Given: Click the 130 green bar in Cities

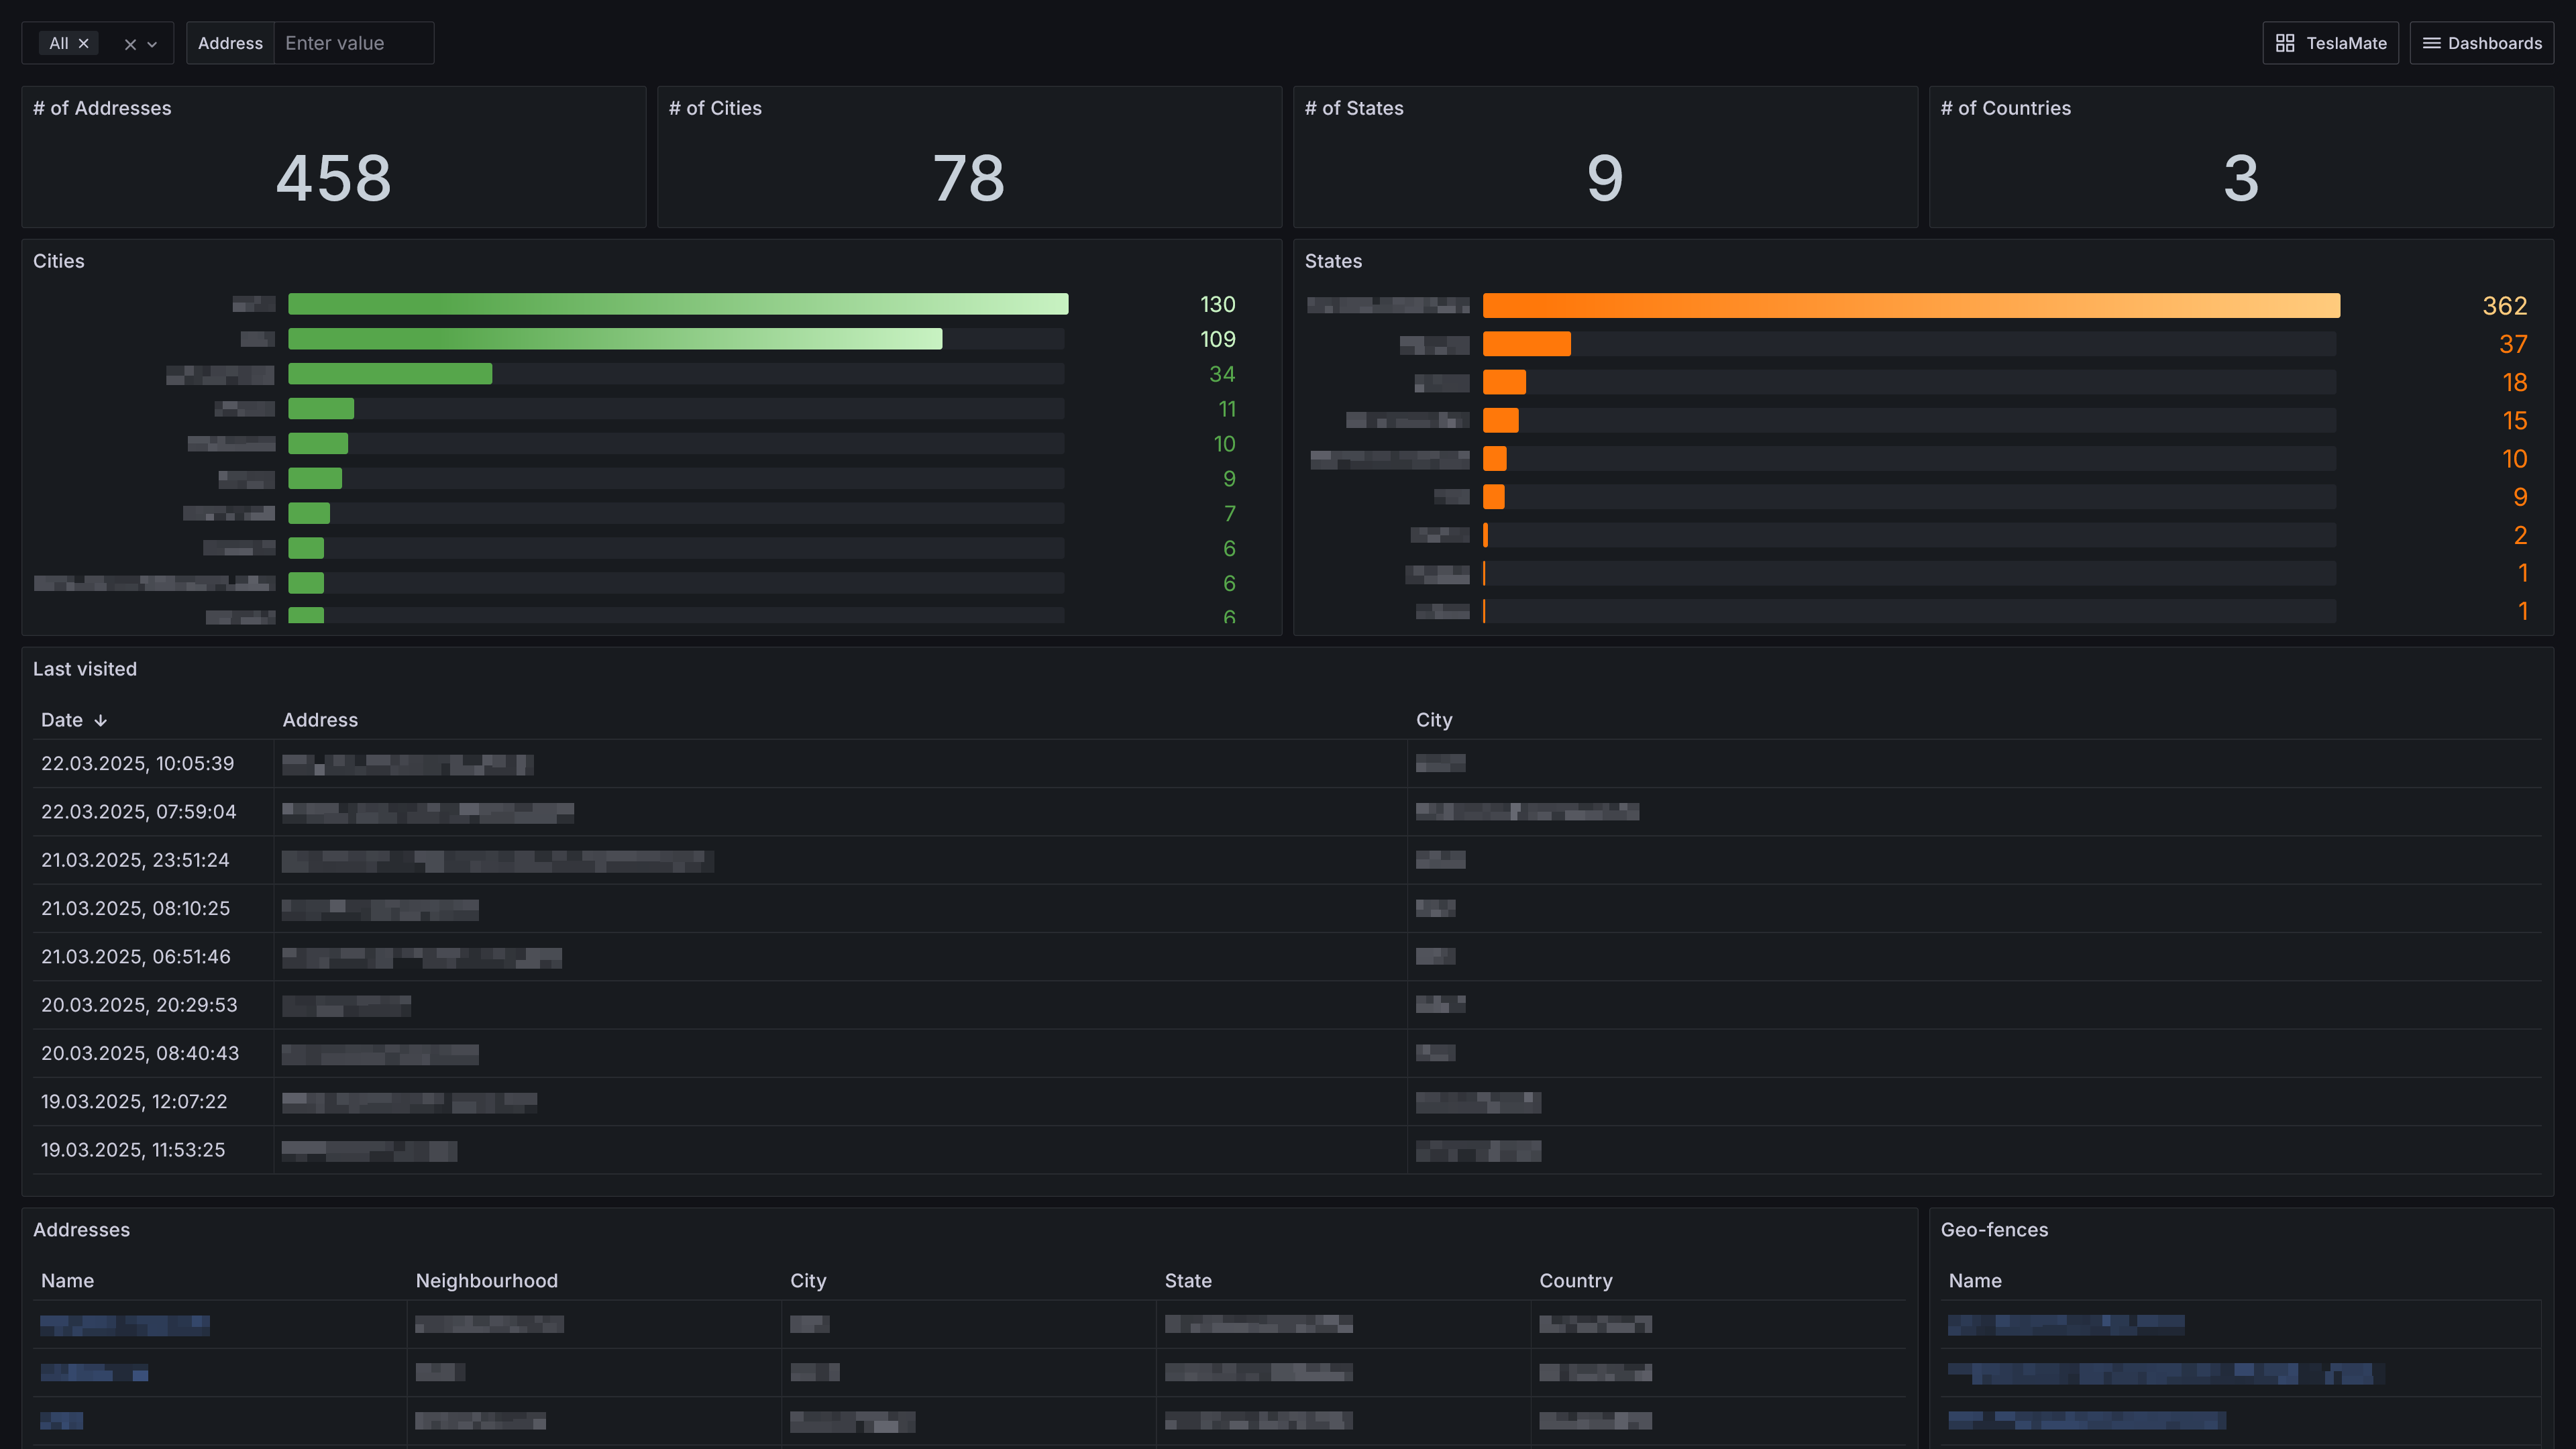Looking at the screenshot, I should [x=677, y=304].
